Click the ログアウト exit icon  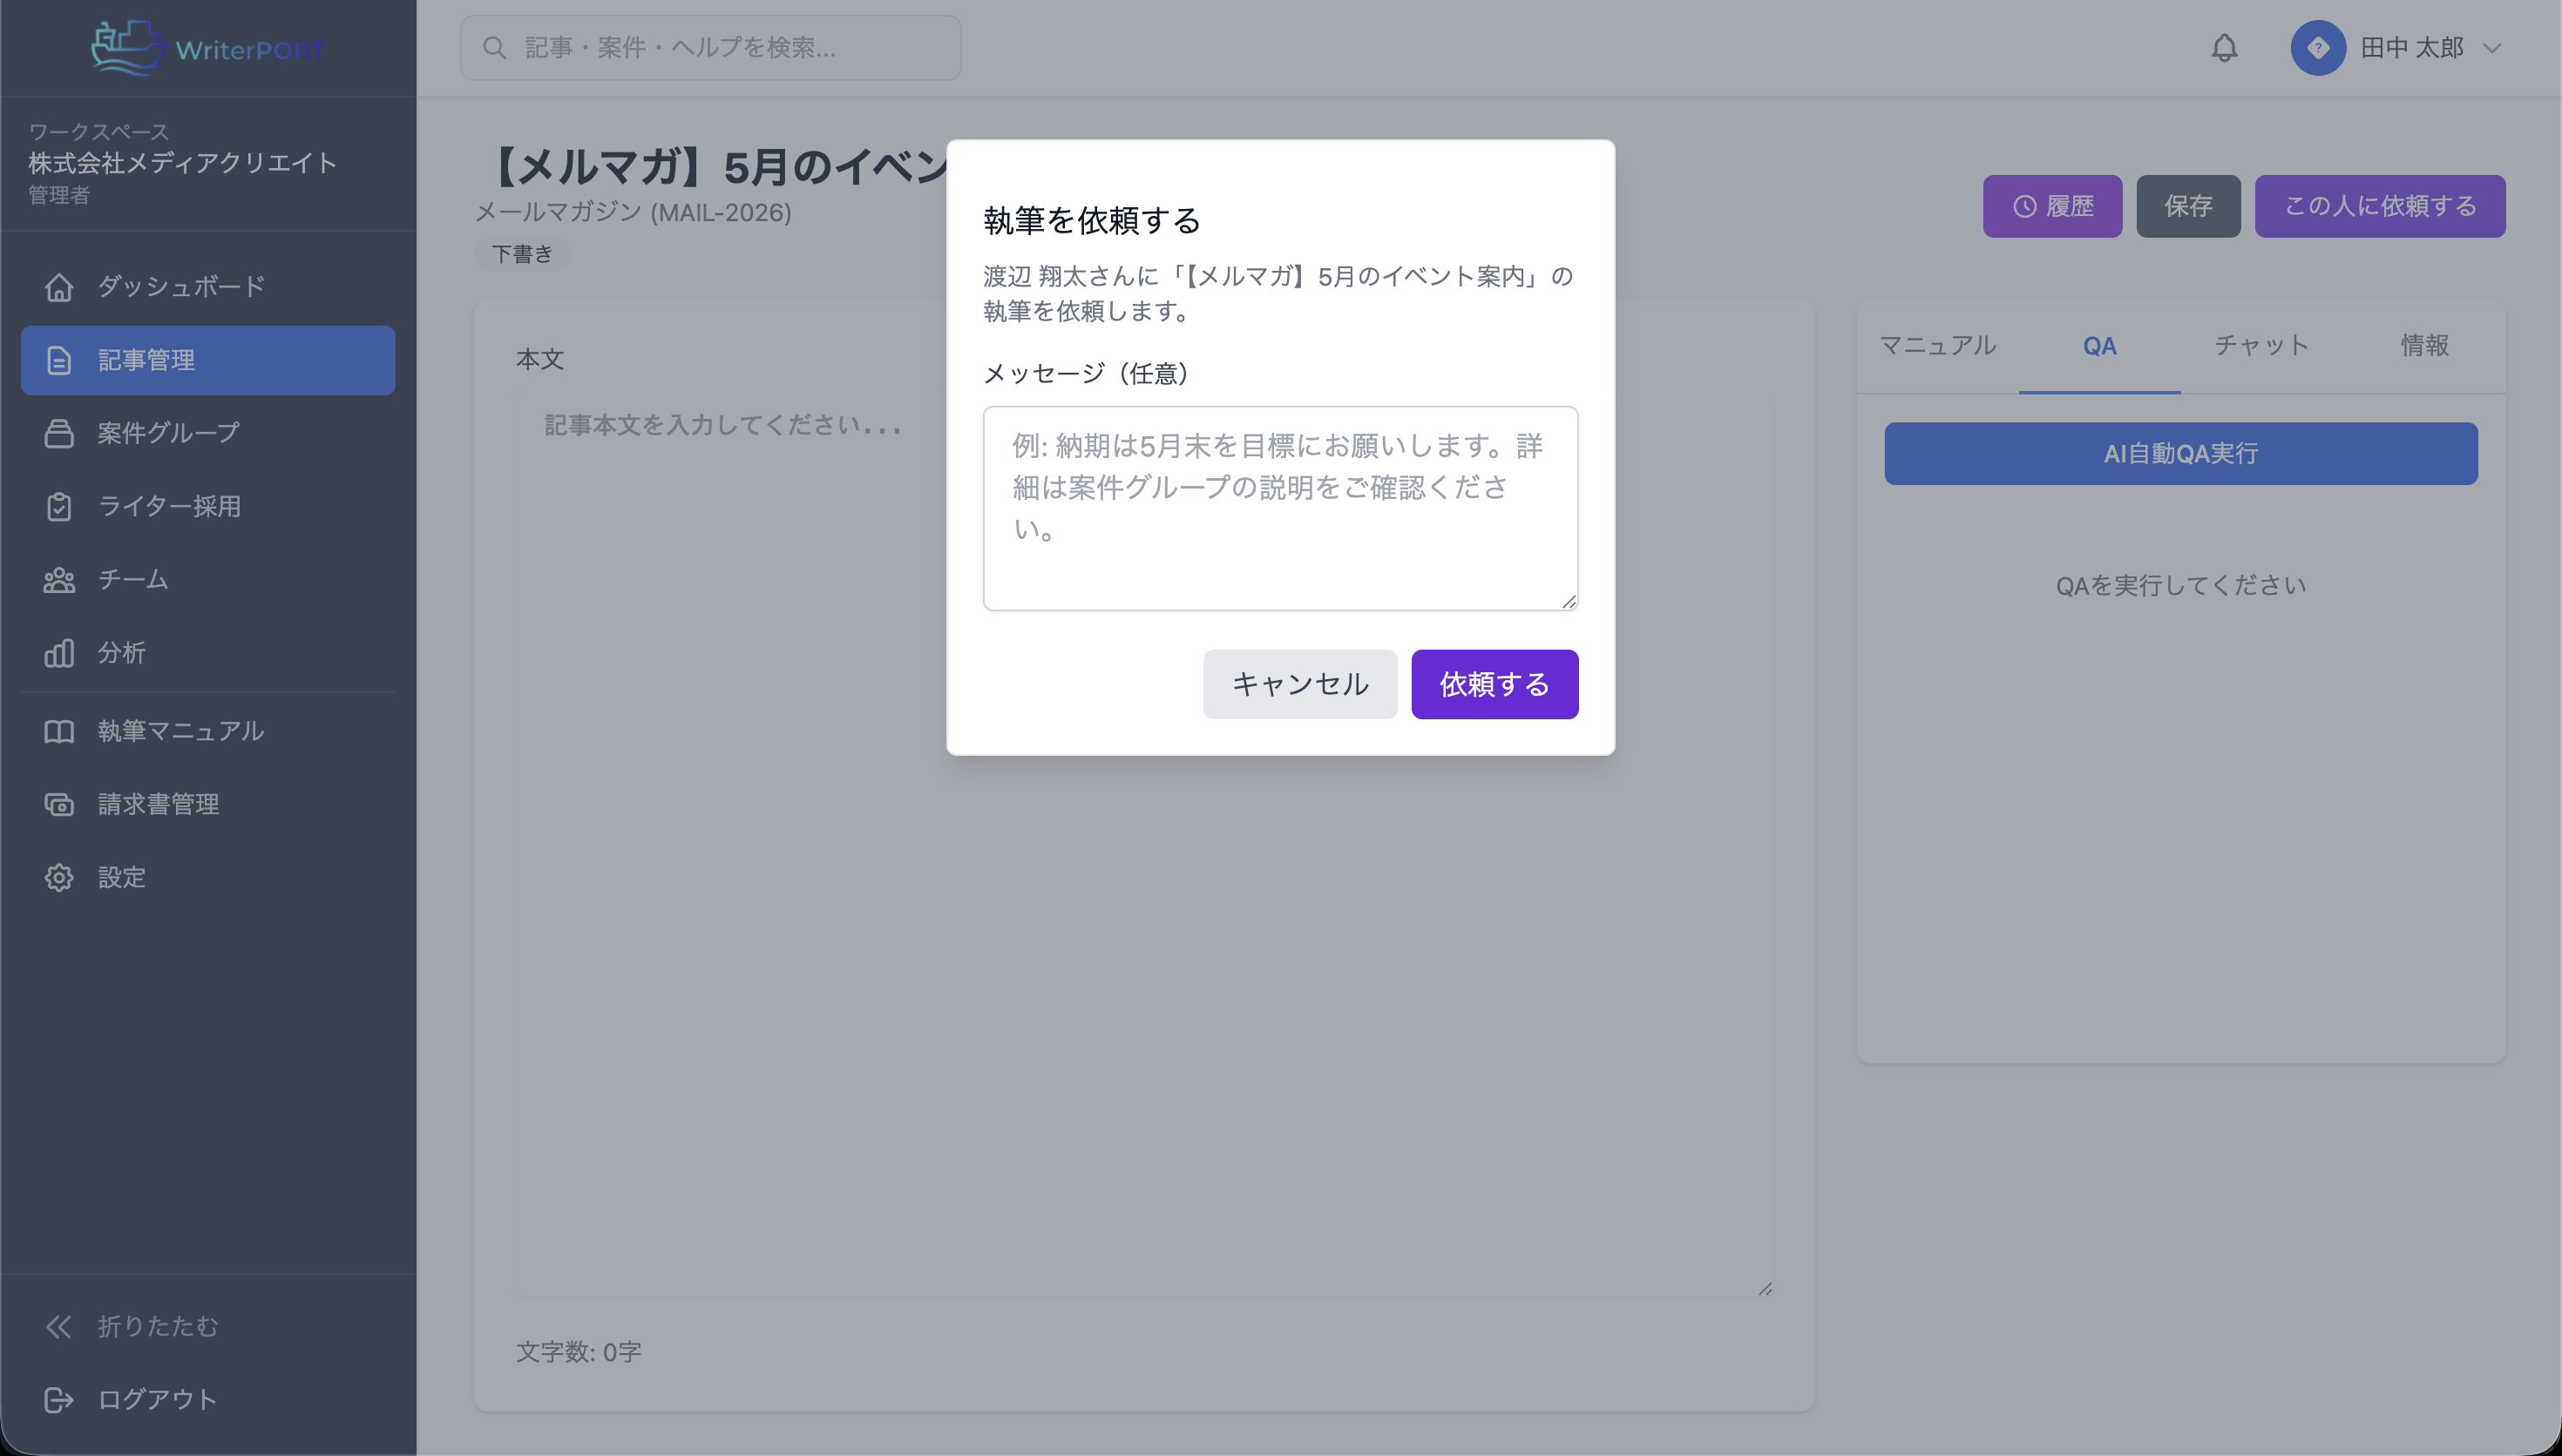coord(59,1399)
